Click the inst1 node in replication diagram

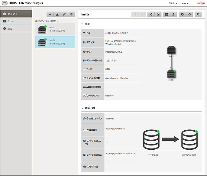coord(171,50)
